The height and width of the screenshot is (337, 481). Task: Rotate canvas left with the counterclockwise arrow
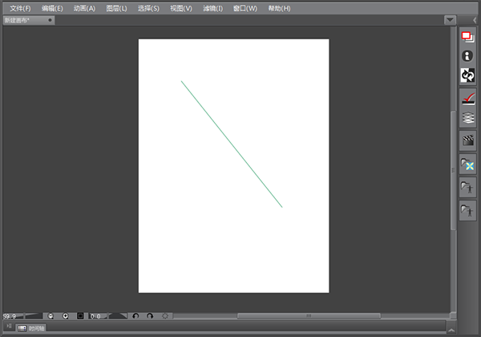coord(135,316)
